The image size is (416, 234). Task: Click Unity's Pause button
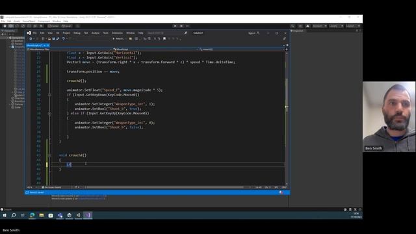181,26
